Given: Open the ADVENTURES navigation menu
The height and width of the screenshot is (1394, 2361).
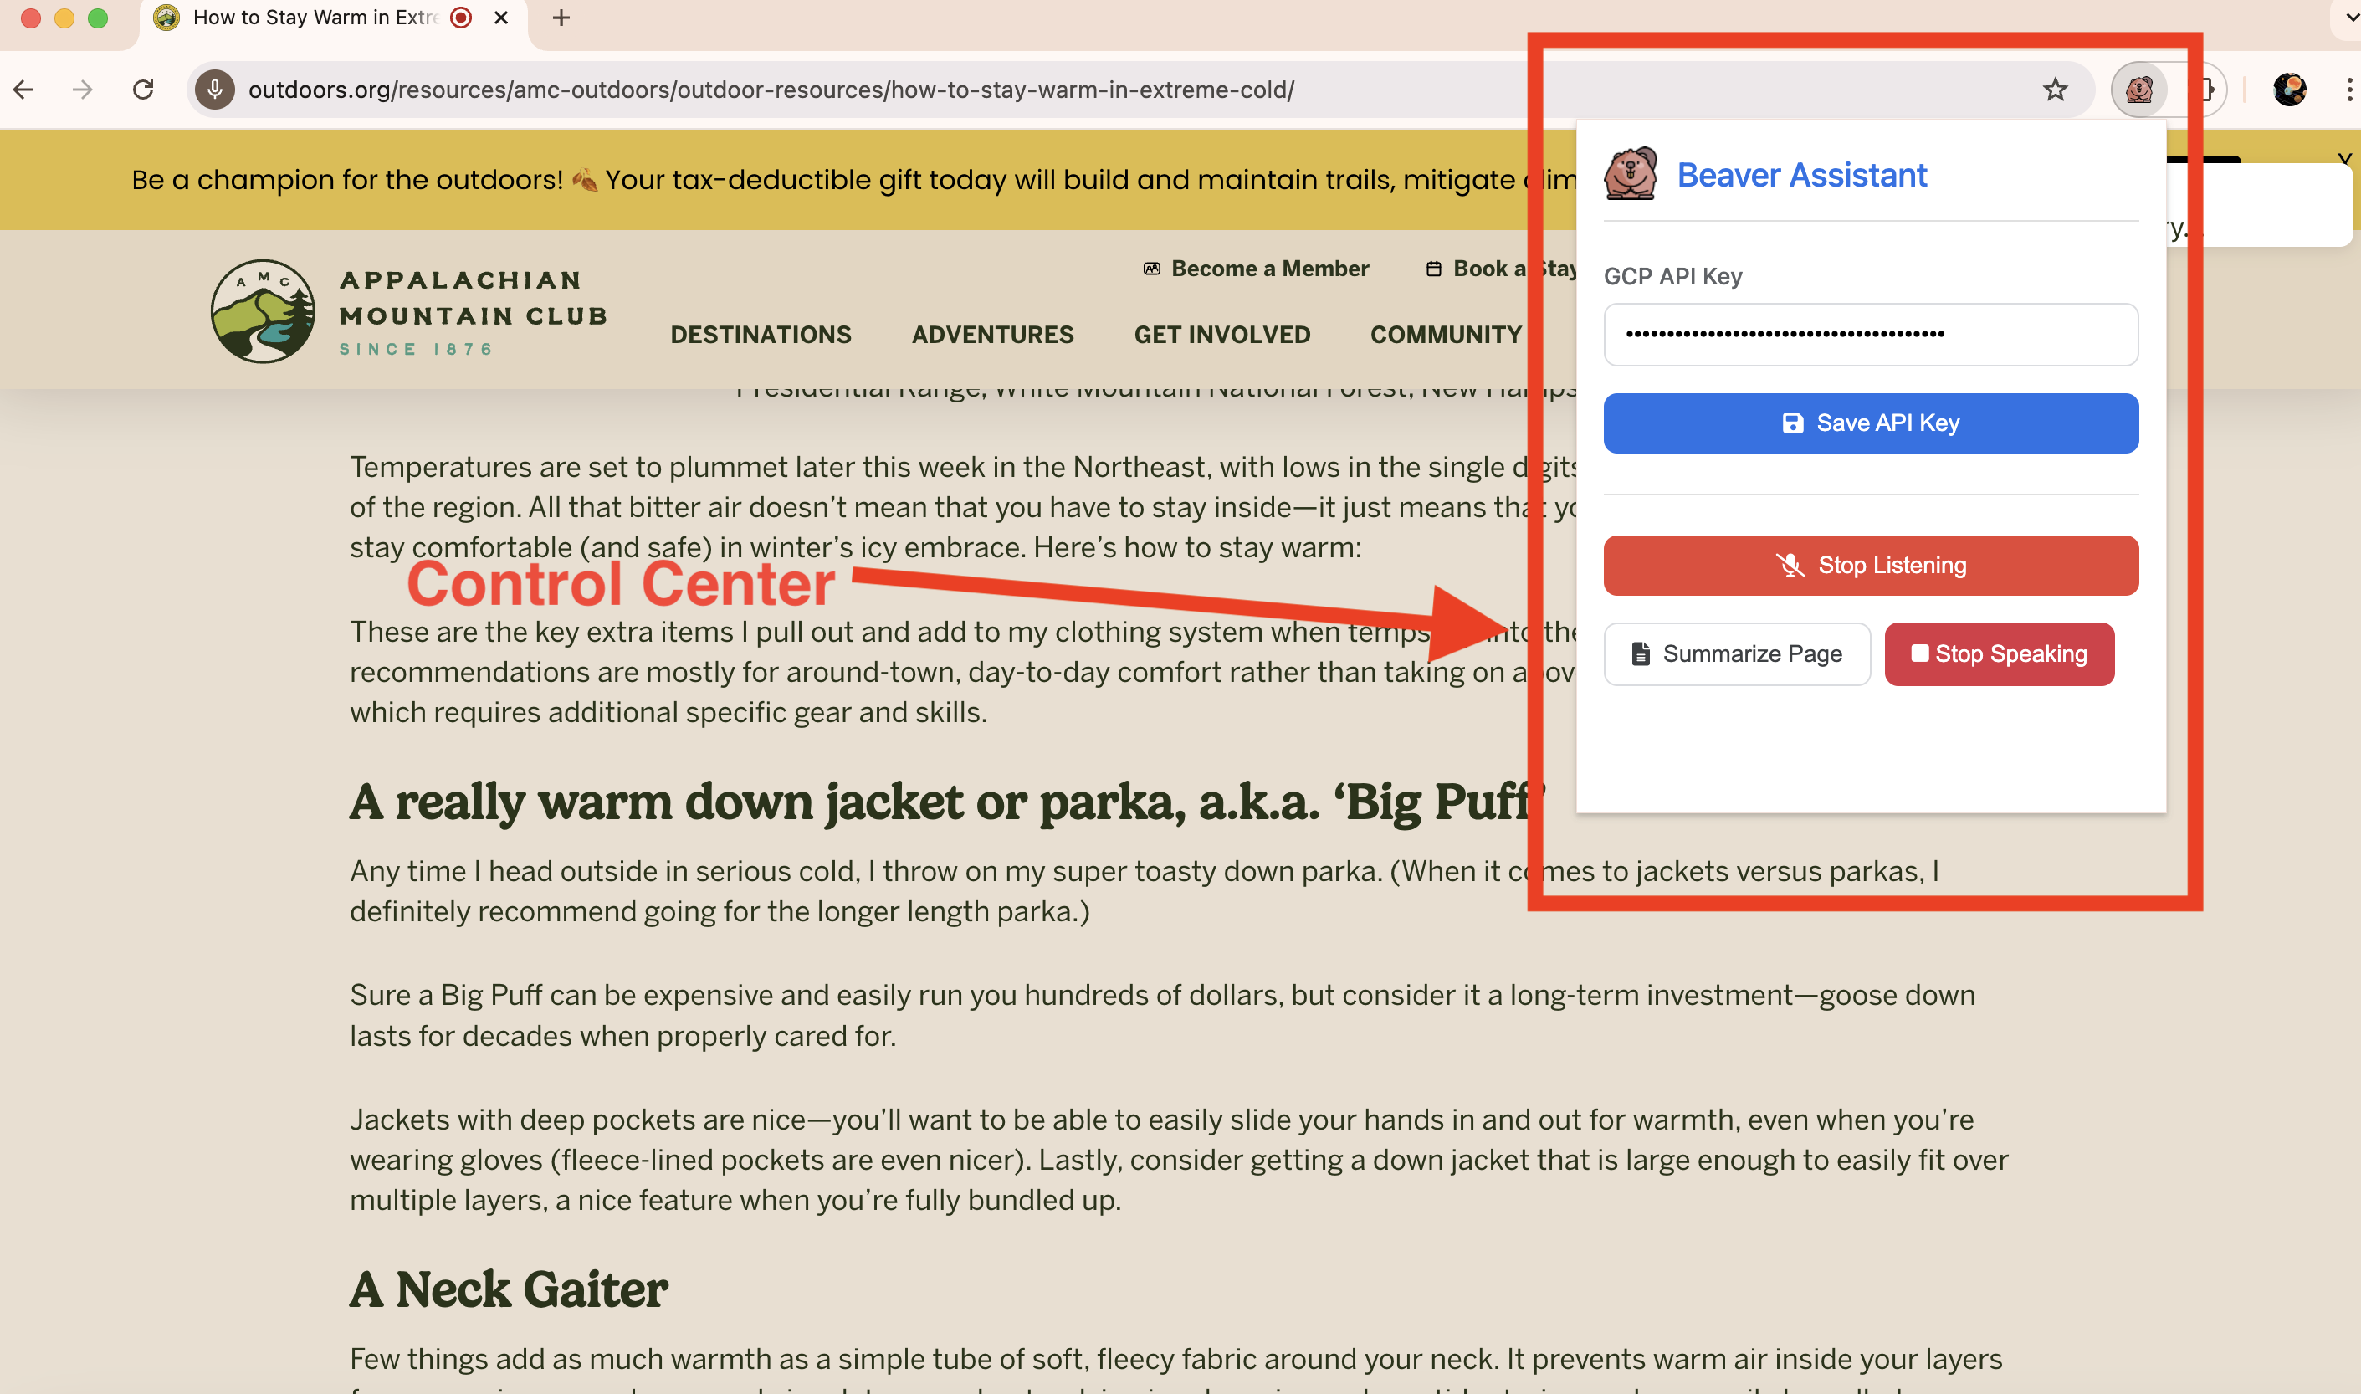Looking at the screenshot, I should (x=991, y=335).
